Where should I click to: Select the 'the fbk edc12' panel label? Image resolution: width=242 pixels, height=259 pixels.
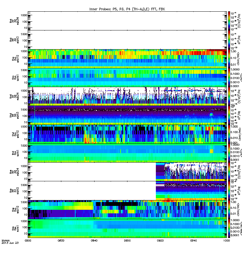pyautogui.click(x=15, y=209)
